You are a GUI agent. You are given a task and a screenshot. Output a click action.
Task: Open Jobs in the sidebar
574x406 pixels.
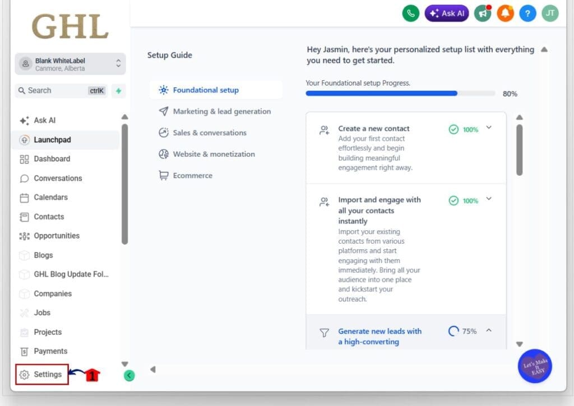pos(65,312)
